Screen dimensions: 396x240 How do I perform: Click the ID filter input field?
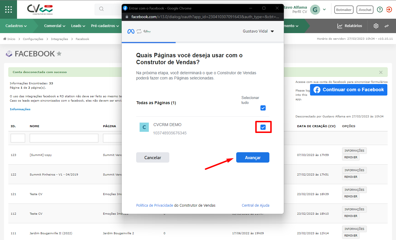(18, 138)
